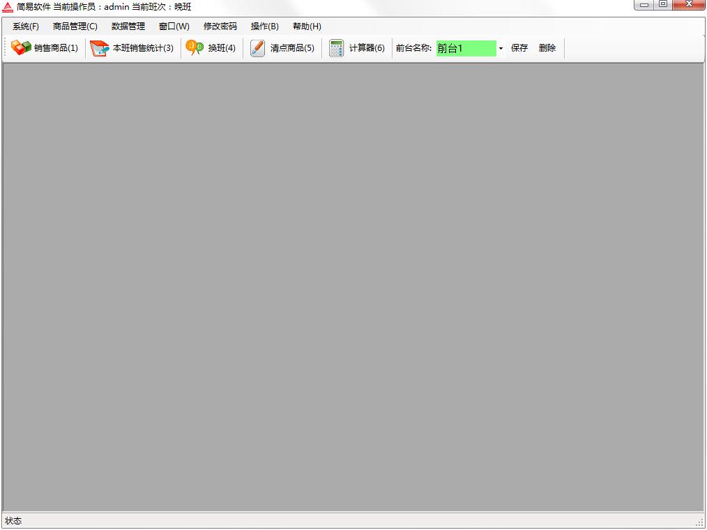Click the 本班销售统计(3) label text
The image size is (707, 530).
pyautogui.click(x=143, y=48)
